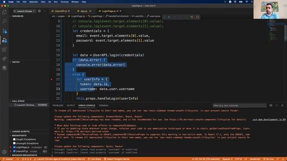The image size is (287, 161).
Task: Open the Selection menu in the menu bar
Action: pyautogui.click(x=34, y=2)
